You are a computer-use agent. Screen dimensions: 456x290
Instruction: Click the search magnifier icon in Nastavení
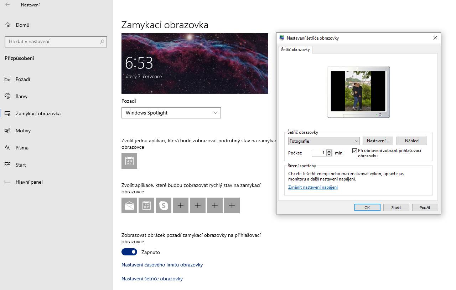pyautogui.click(x=102, y=41)
